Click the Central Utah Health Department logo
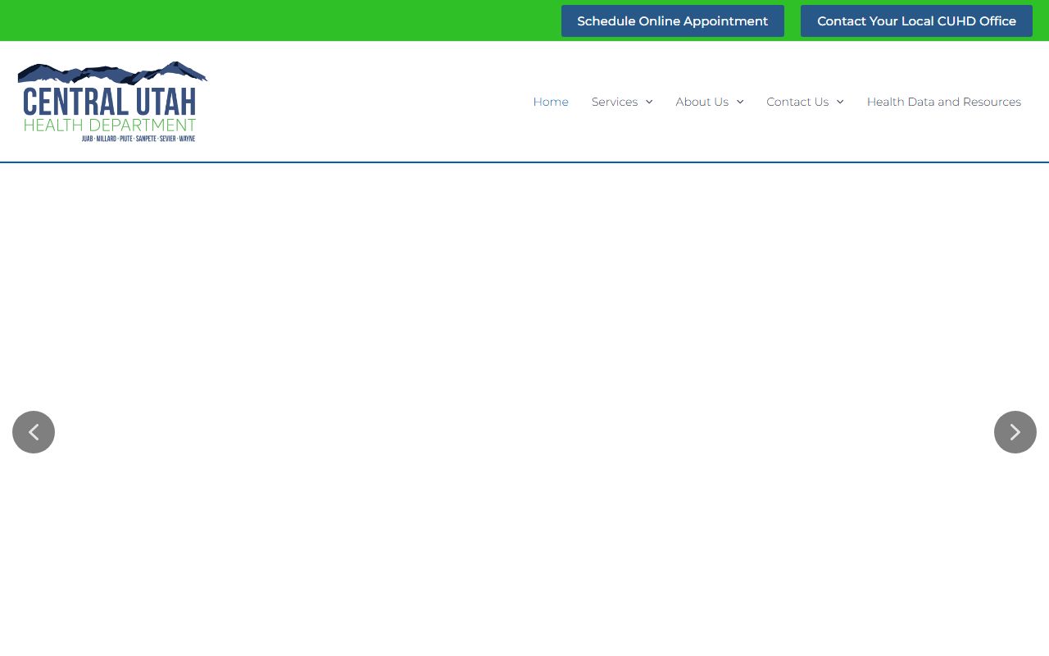 [x=112, y=102]
